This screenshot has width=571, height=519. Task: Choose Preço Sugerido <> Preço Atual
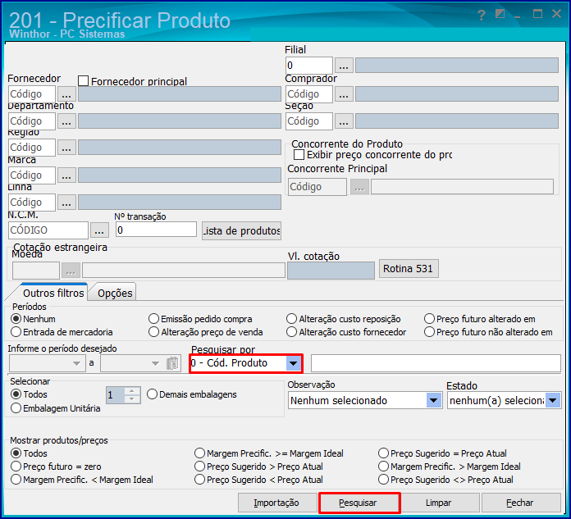[383, 480]
